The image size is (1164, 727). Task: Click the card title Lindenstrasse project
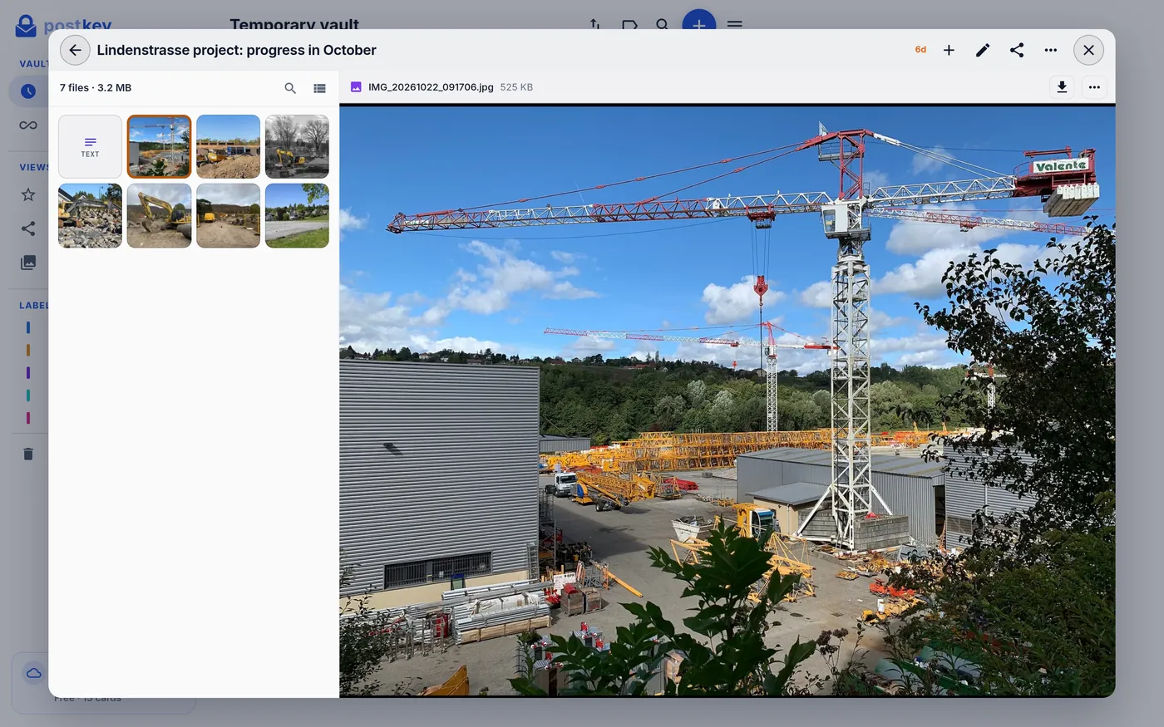coord(236,50)
